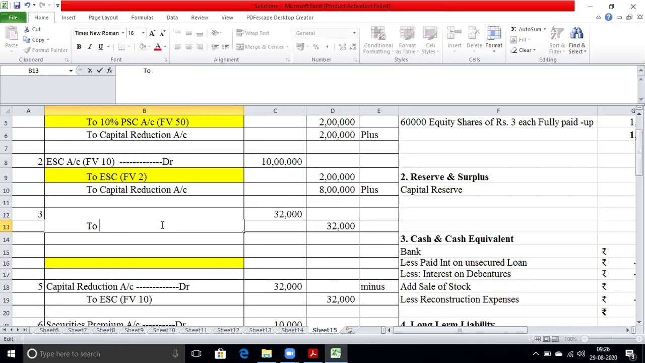Click the Page Layout view status bar icon

click(546, 339)
